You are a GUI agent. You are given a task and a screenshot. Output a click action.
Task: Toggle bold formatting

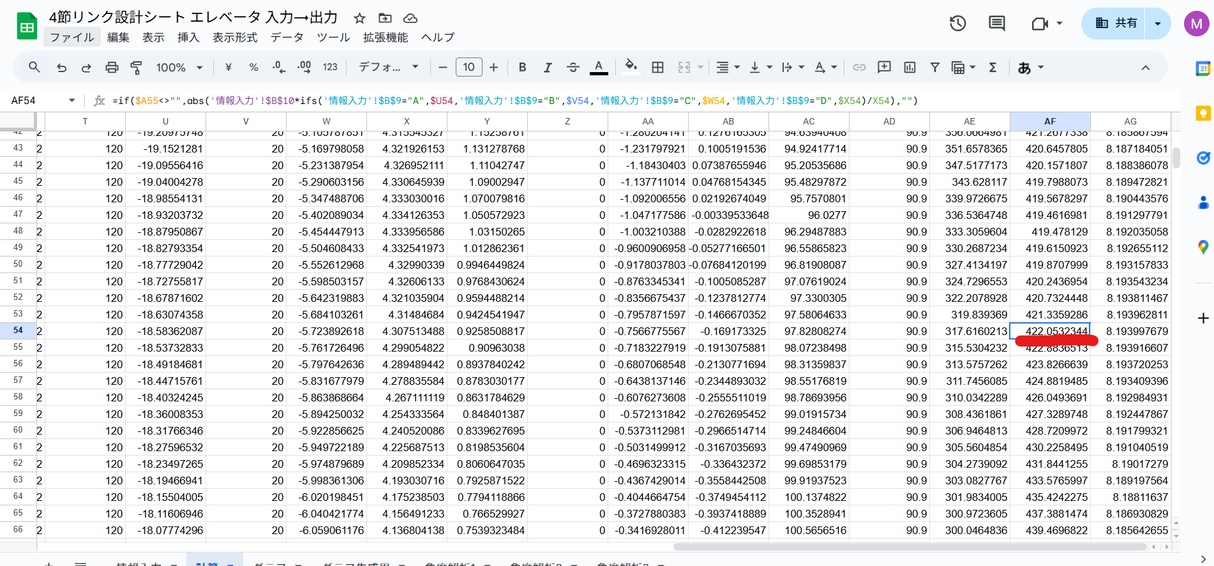(522, 68)
